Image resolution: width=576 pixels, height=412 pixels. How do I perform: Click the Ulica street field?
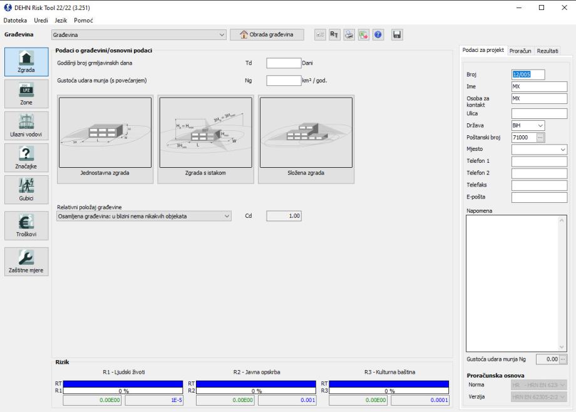pos(539,113)
